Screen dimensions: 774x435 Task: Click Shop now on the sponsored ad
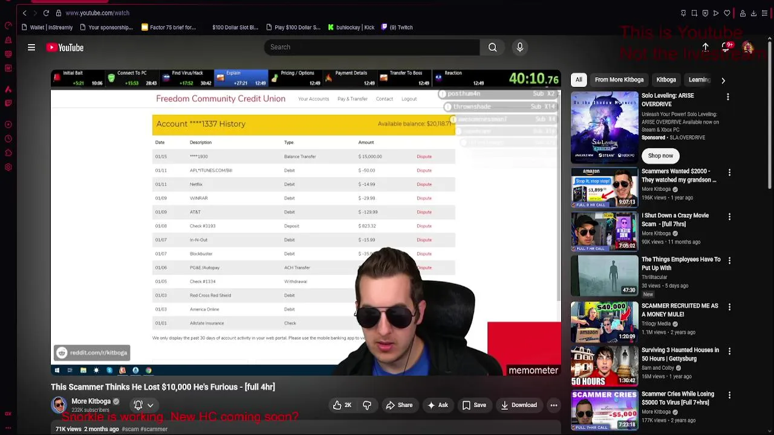tap(660, 156)
